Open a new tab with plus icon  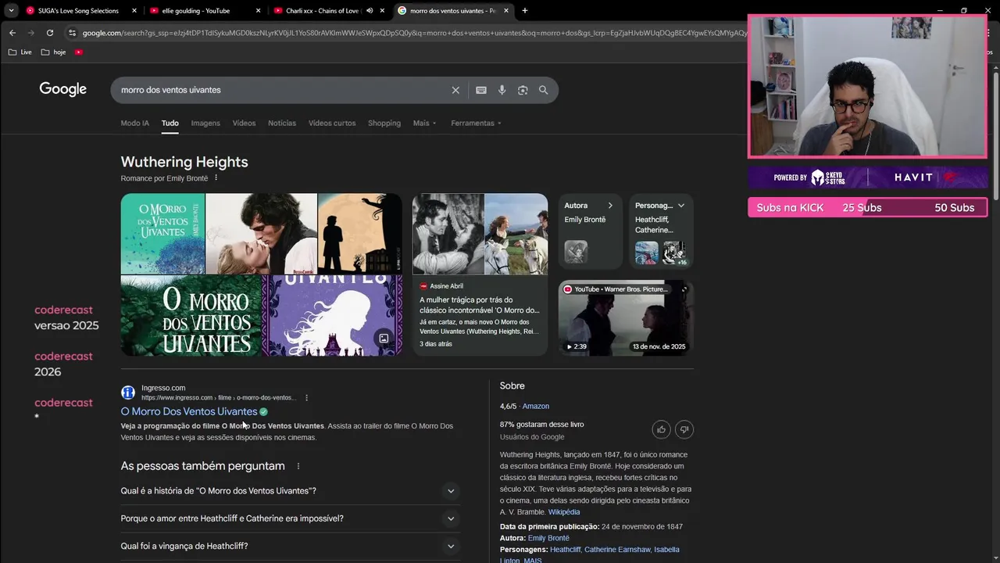(524, 11)
